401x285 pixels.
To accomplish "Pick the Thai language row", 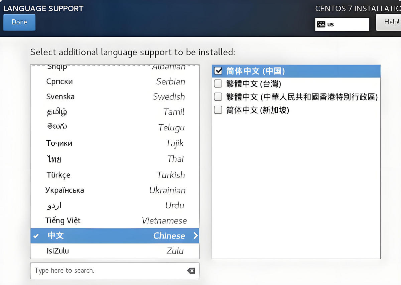I will coord(115,159).
